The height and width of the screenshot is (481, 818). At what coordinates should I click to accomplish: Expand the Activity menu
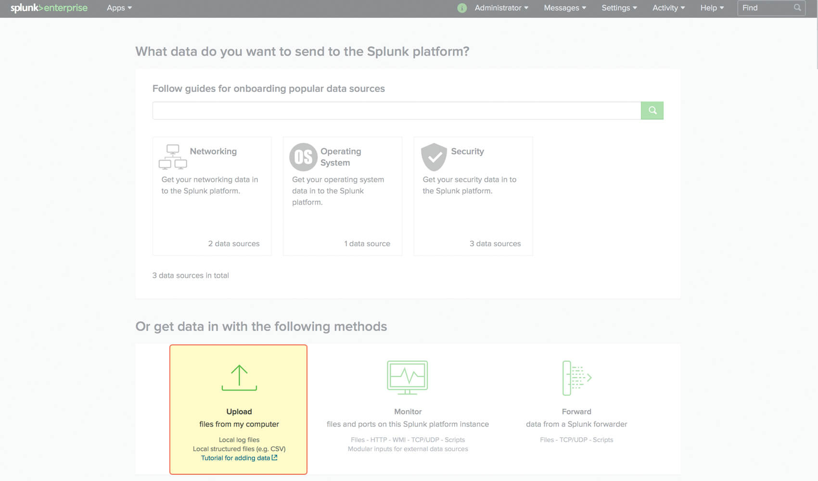(x=669, y=8)
